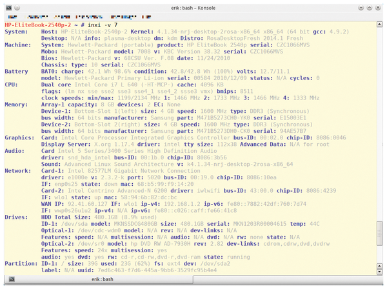387x289 pixels.
Task: Minimize the Konsole window
Action: 361,8
